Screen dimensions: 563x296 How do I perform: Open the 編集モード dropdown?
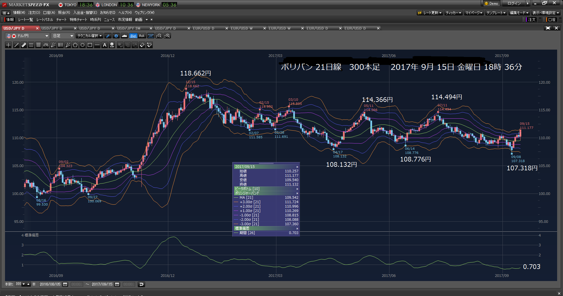click(519, 13)
